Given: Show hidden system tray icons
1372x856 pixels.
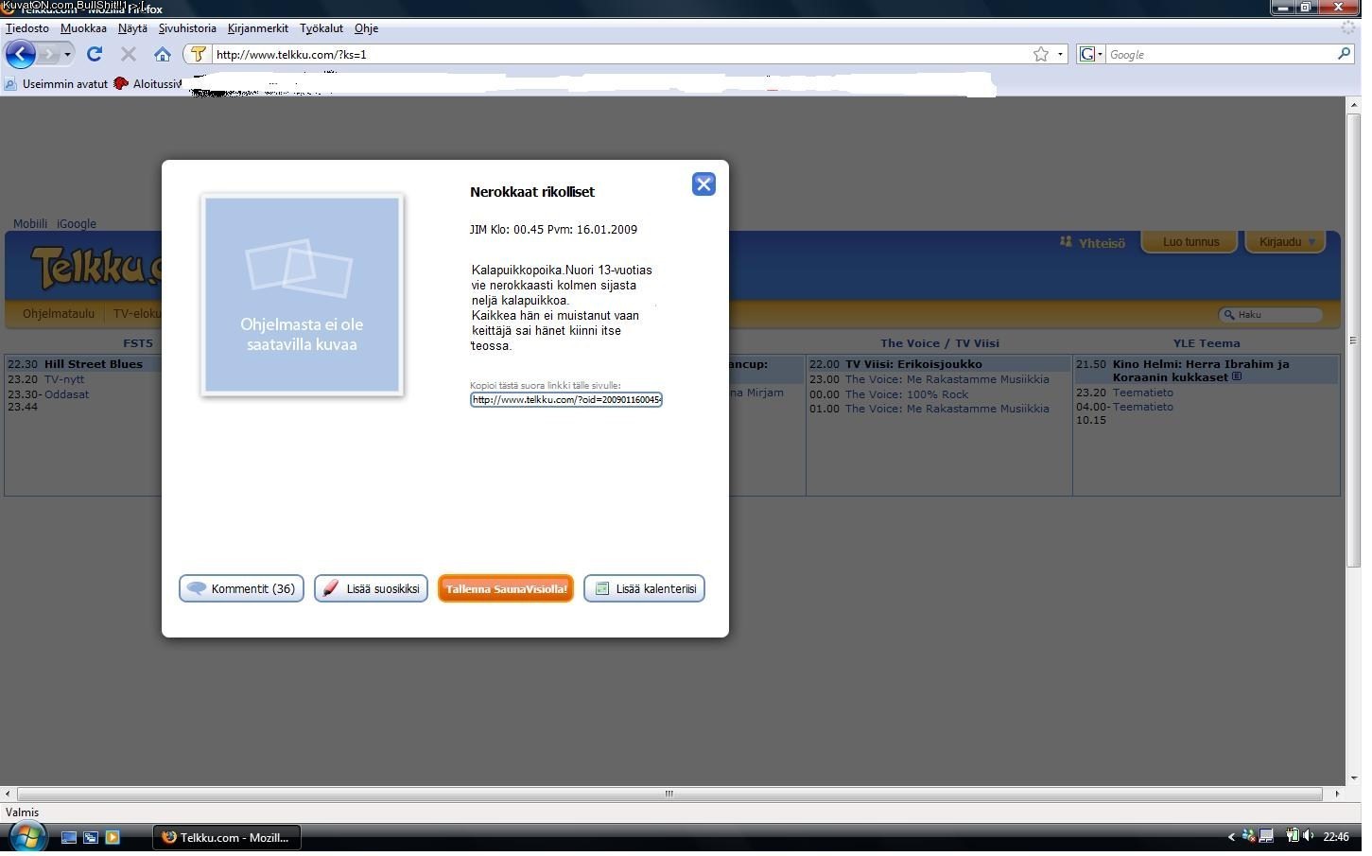Looking at the screenshot, I should (x=1231, y=836).
